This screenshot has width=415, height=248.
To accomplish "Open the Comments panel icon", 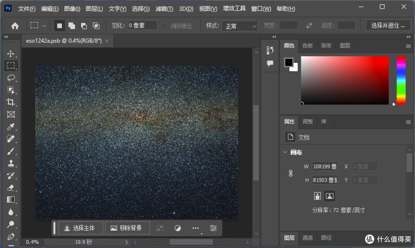I will pos(270,63).
